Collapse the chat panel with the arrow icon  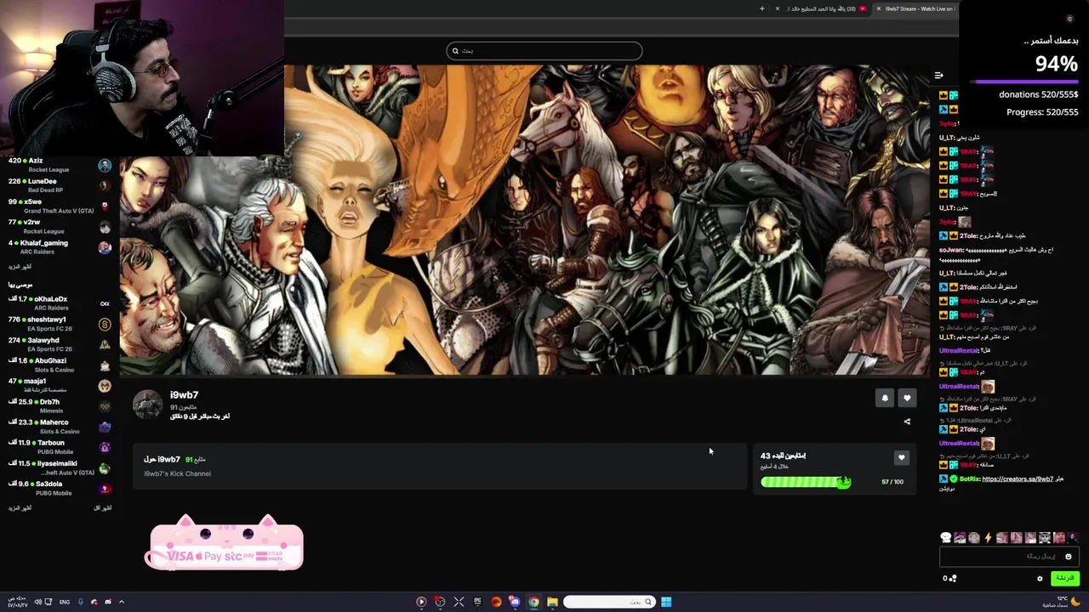tap(938, 76)
